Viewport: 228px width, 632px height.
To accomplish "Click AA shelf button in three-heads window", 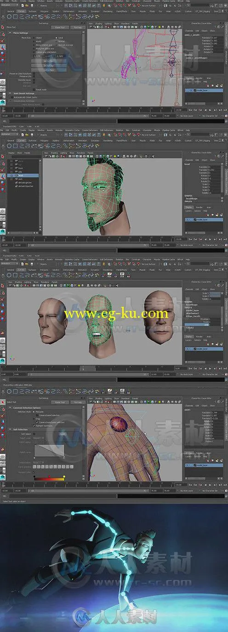I will (x=129, y=276).
